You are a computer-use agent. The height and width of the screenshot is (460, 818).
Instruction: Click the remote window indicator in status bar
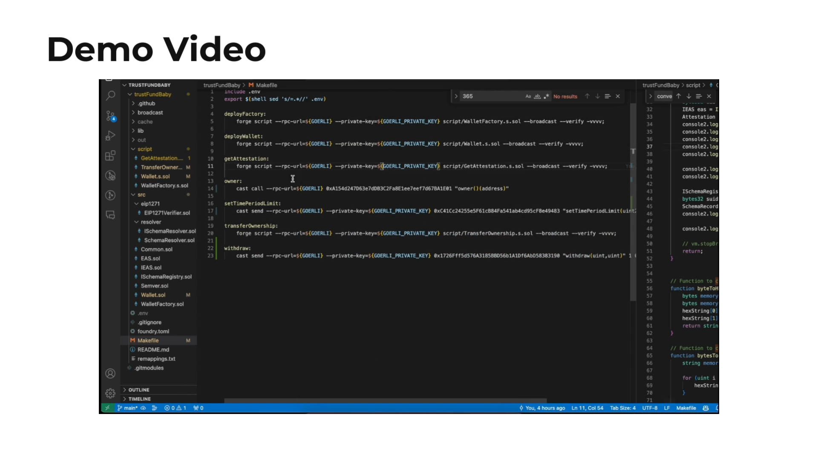107,408
